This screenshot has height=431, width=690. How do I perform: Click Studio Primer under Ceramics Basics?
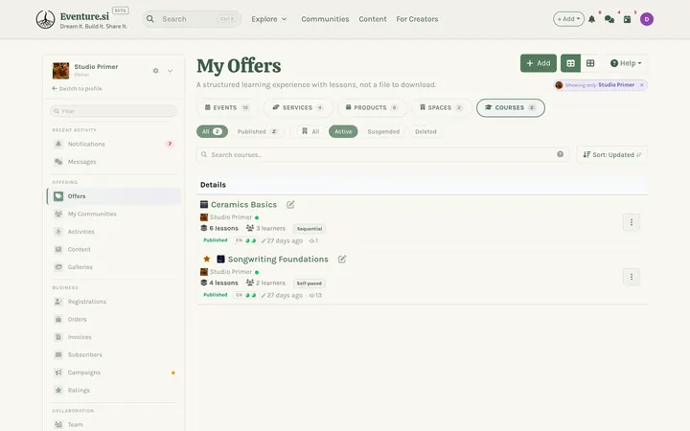pos(231,217)
